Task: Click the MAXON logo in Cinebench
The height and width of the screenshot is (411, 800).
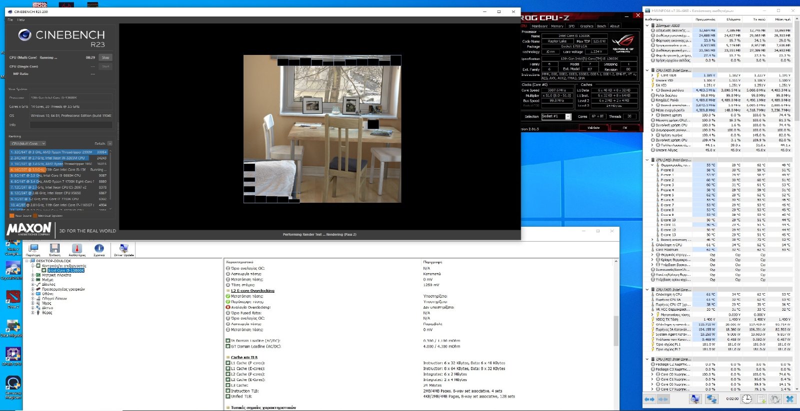Action: point(29,229)
